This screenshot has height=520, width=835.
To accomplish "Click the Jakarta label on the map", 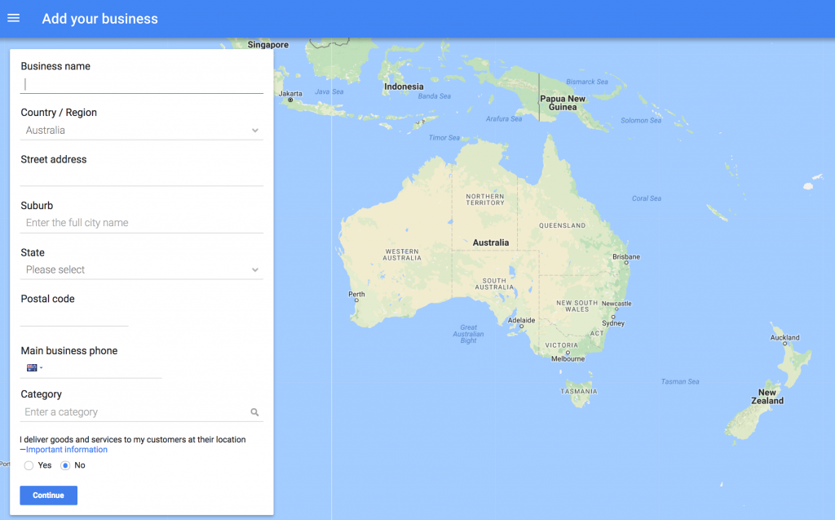I will (x=291, y=94).
